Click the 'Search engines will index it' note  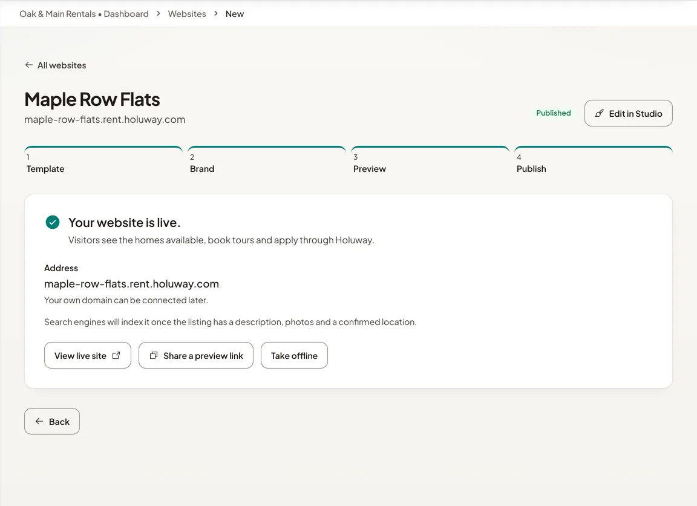pyautogui.click(x=231, y=322)
